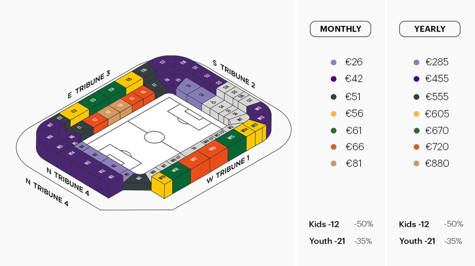Click the wheelchair accessible section icon
Screen dimensions: 475x266
coord(213,103)
